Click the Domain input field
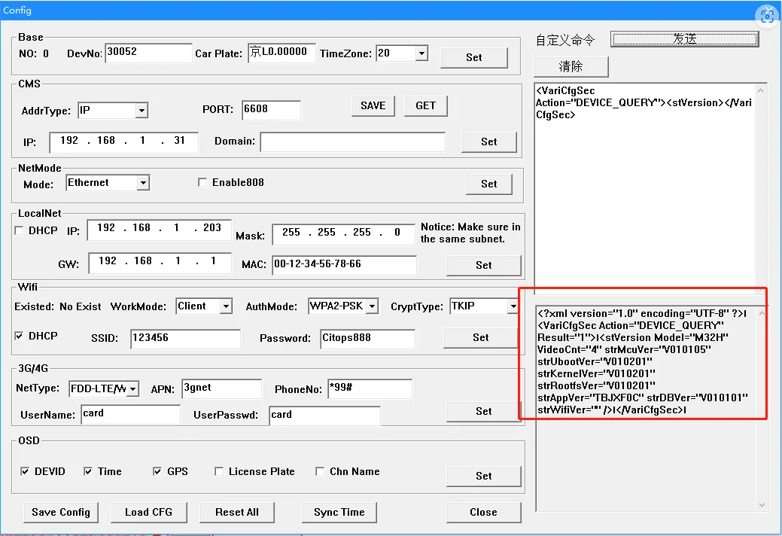The width and height of the screenshot is (782, 536). (352, 142)
